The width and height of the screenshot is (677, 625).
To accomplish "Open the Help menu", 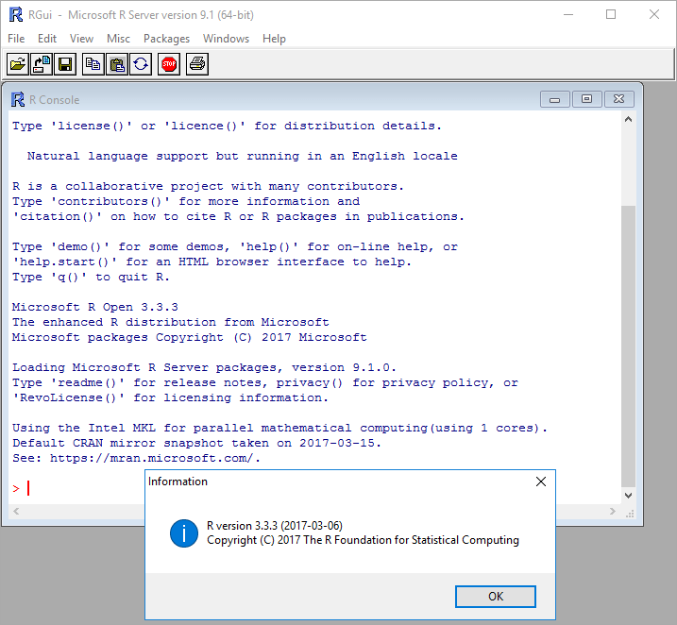I will click(x=274, y=39).
